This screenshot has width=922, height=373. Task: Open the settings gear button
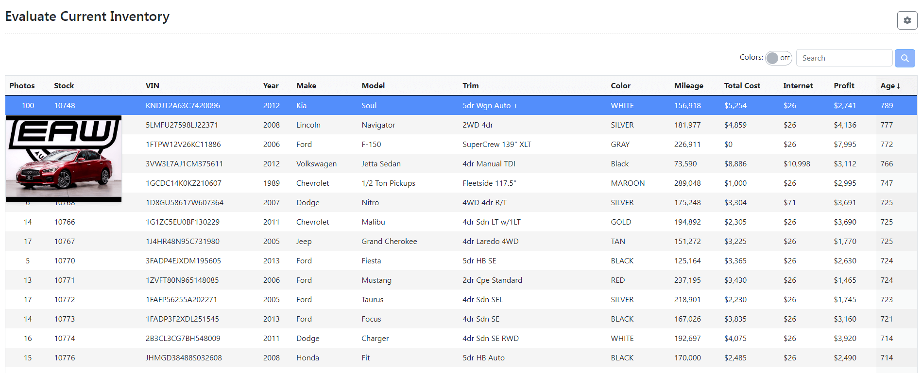(x=906, y=20)
